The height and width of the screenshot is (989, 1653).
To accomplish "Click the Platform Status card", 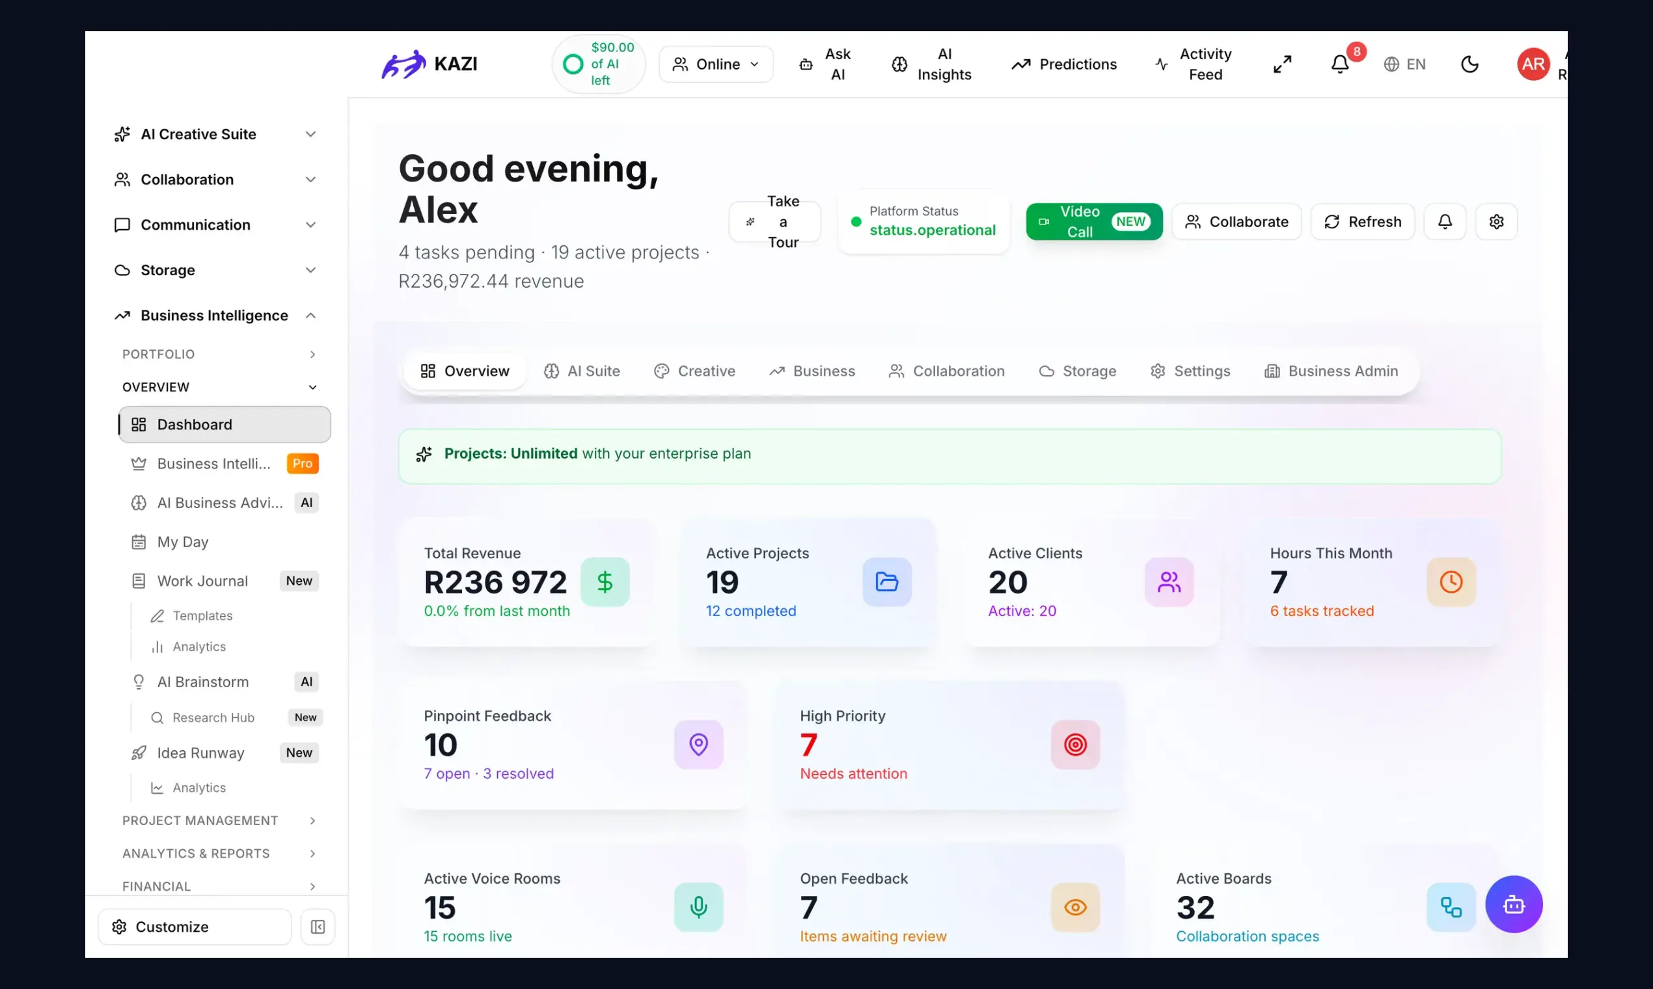I will coord(924,221).
